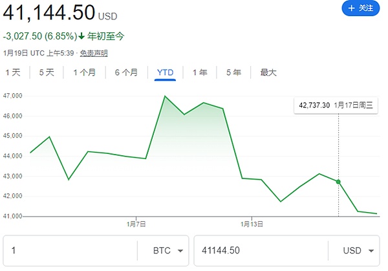
Task: Click the BTC amount input field
Action: coord(71,250)
